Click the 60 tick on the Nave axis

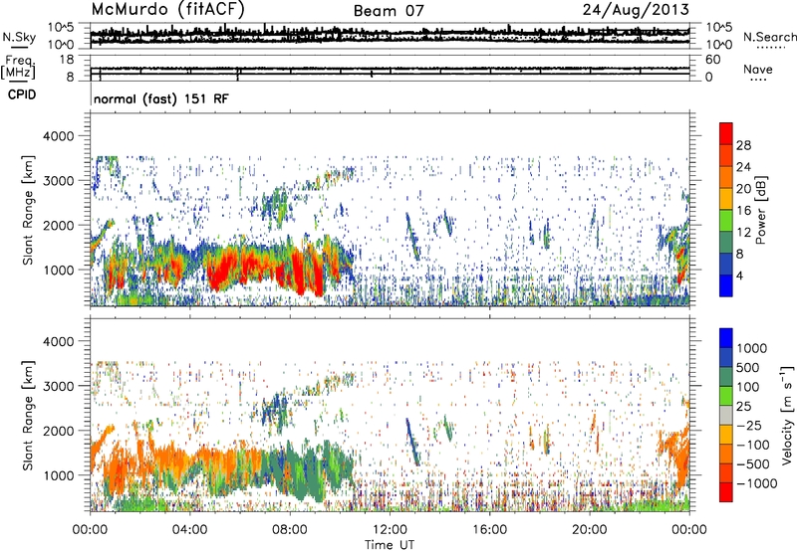pos(712,60)
